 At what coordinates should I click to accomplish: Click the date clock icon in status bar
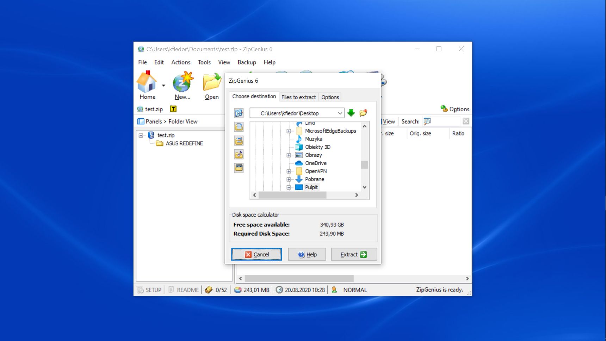point(279,290)
